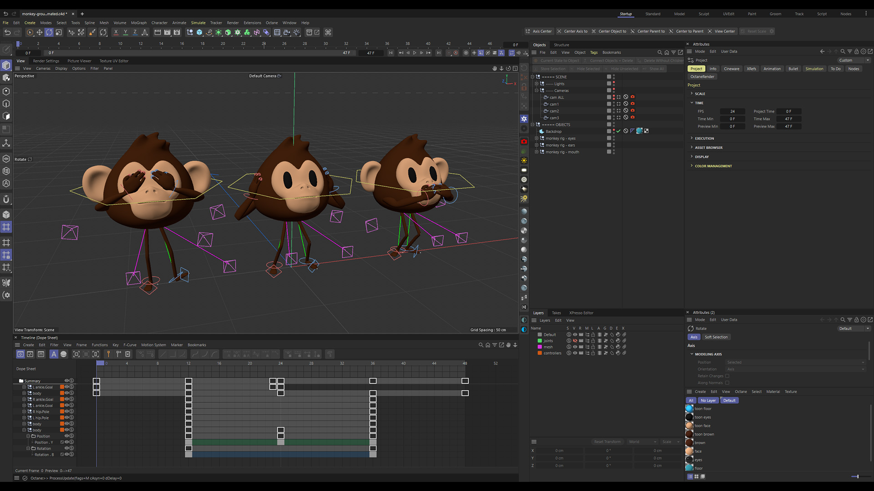
Task: Select the Move tool in toolbar
Action: 40,32
